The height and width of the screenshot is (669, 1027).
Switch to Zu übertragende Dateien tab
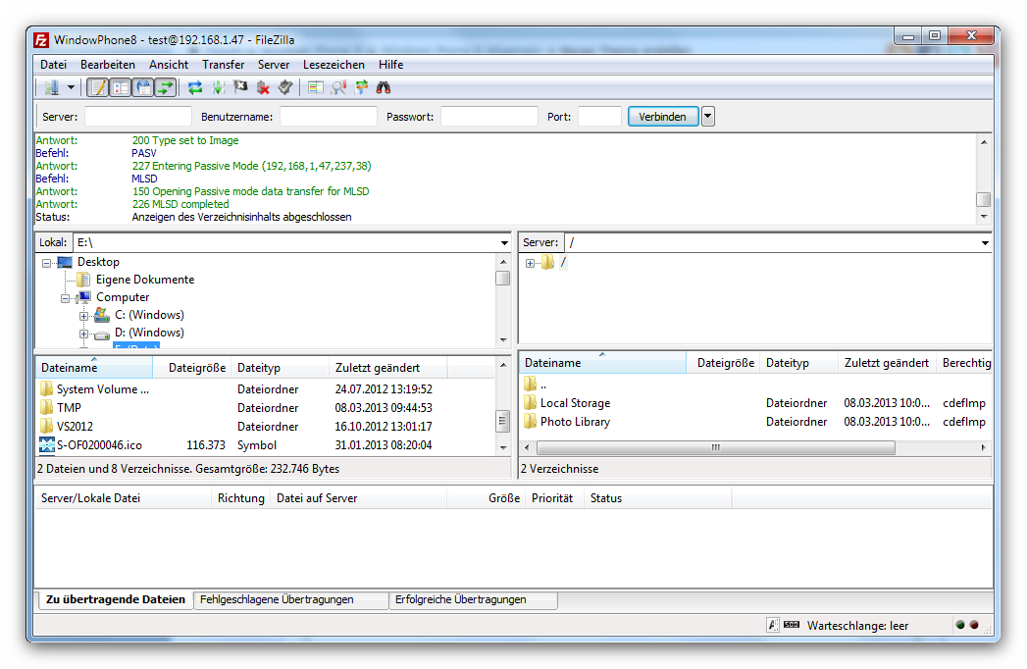[x=116, y=599]
